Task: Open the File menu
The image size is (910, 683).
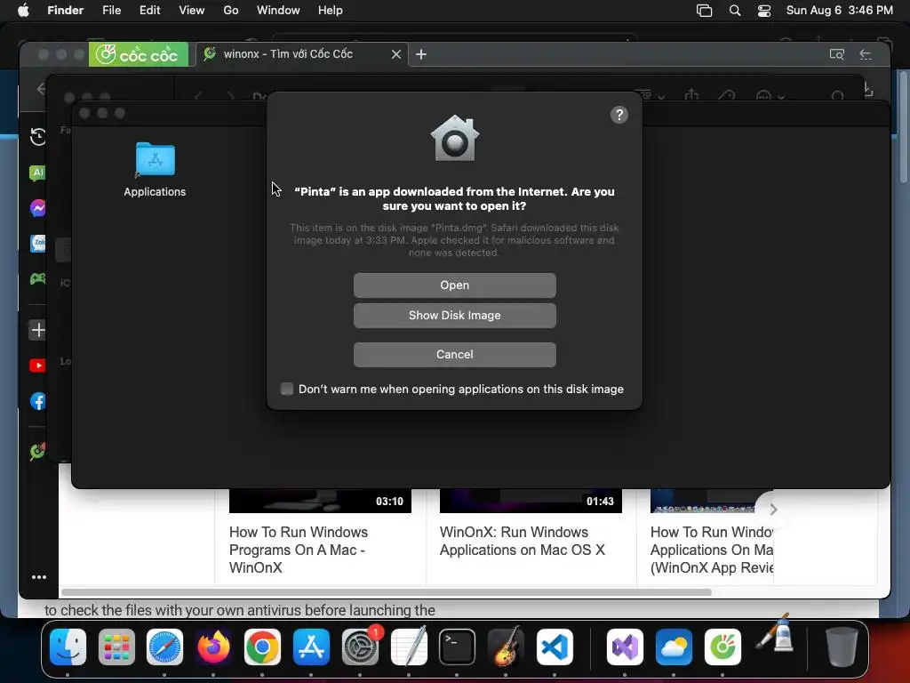Action: [111, 11]
